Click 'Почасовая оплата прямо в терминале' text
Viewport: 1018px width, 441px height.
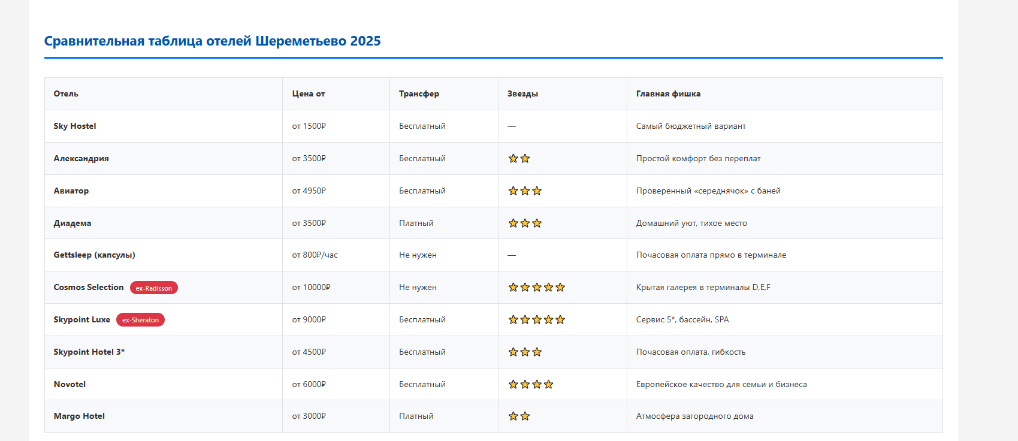[x=711, y=255]
